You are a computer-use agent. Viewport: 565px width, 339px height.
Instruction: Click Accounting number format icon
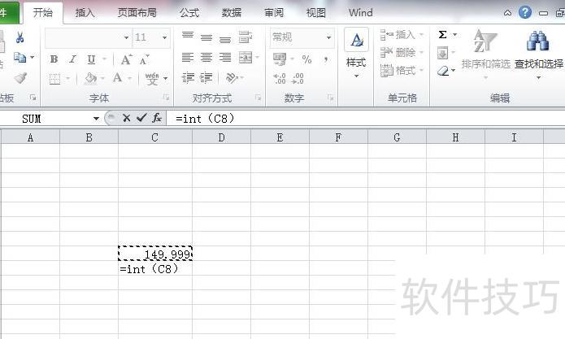click(280, 59)
